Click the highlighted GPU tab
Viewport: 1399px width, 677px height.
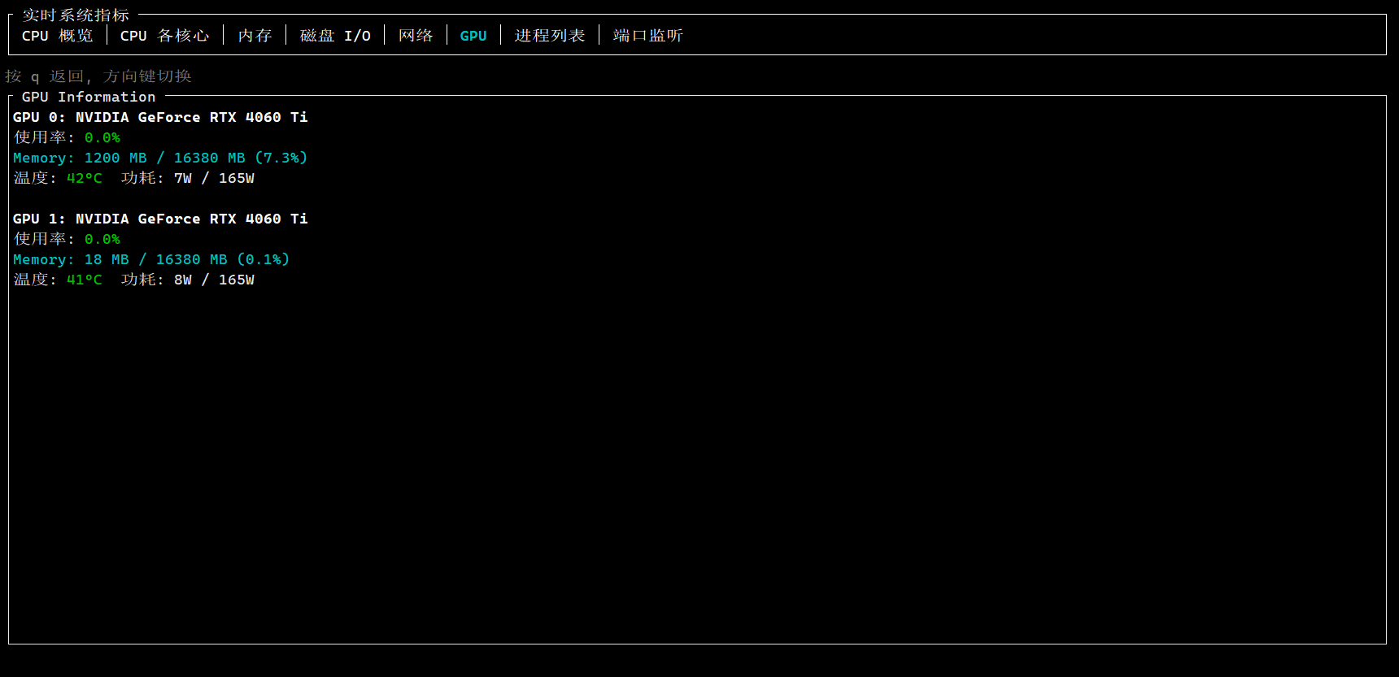[473, 36]
